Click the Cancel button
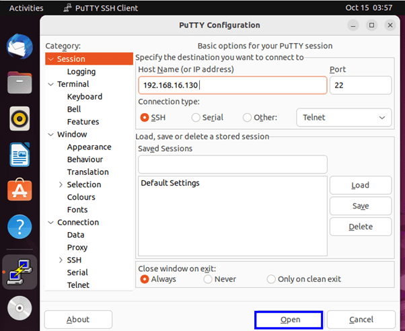This screenshot has width=405, height=331. [361, 320]
